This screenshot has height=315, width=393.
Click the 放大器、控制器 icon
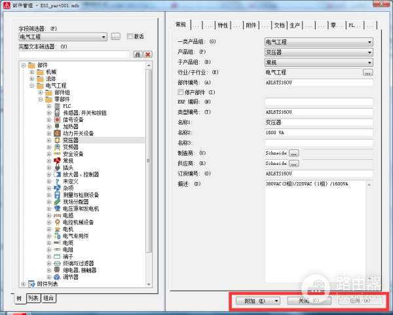(x=57, y=174)
